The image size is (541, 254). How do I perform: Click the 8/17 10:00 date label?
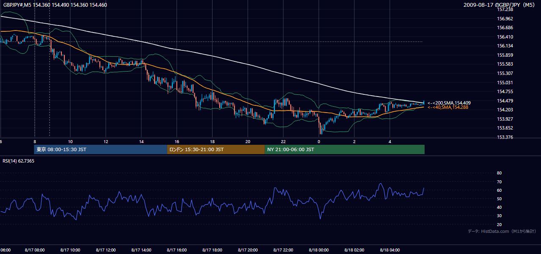(x=70, y=250)
